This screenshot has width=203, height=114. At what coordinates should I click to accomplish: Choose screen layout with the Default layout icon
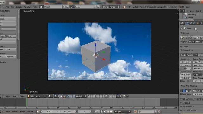click(41, 7)
